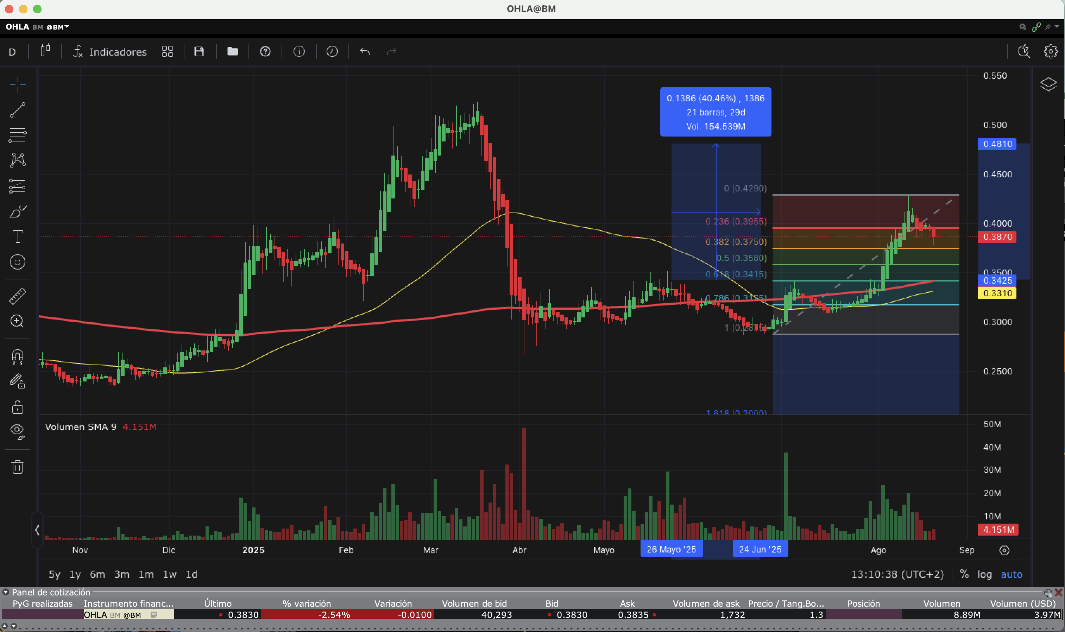Open the Indicadores menu
This screenshot has width=1065, height=632.
coord(110,52)
